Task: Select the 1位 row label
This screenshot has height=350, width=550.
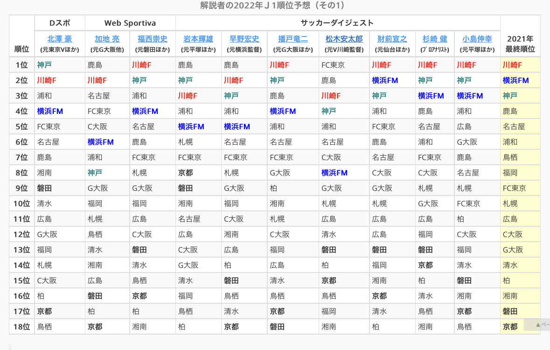Action: (x=21, y=65)
